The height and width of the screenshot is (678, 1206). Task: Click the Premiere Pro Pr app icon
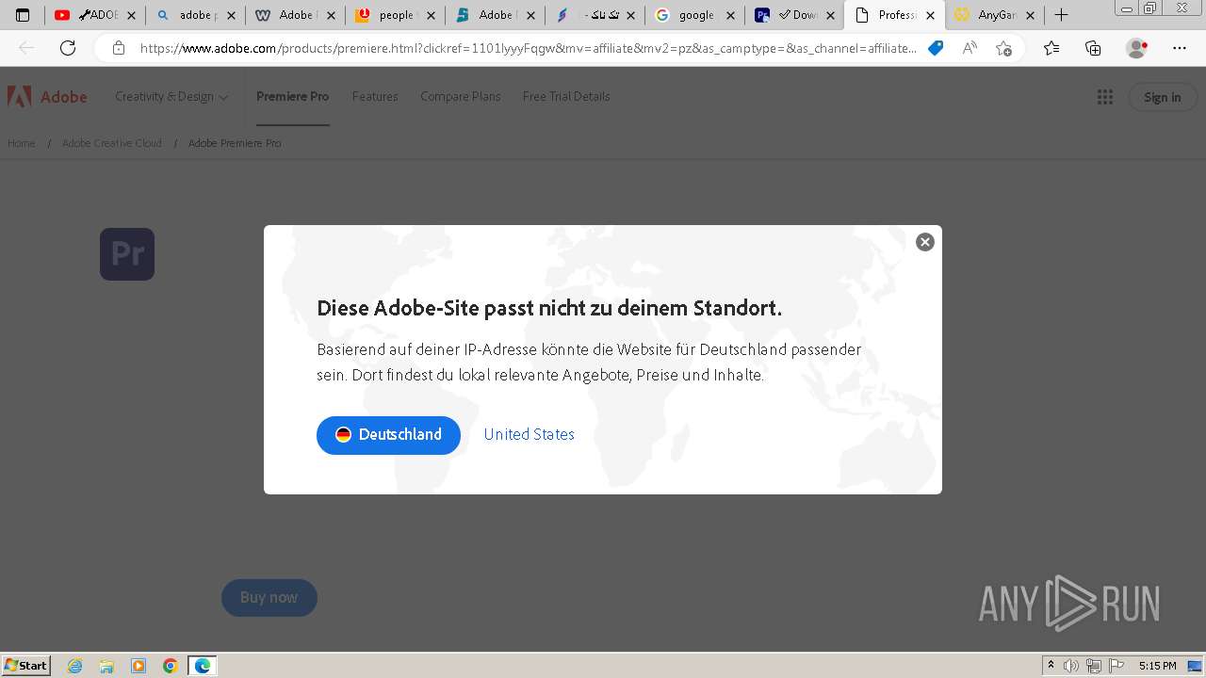(x=127, y=254)
